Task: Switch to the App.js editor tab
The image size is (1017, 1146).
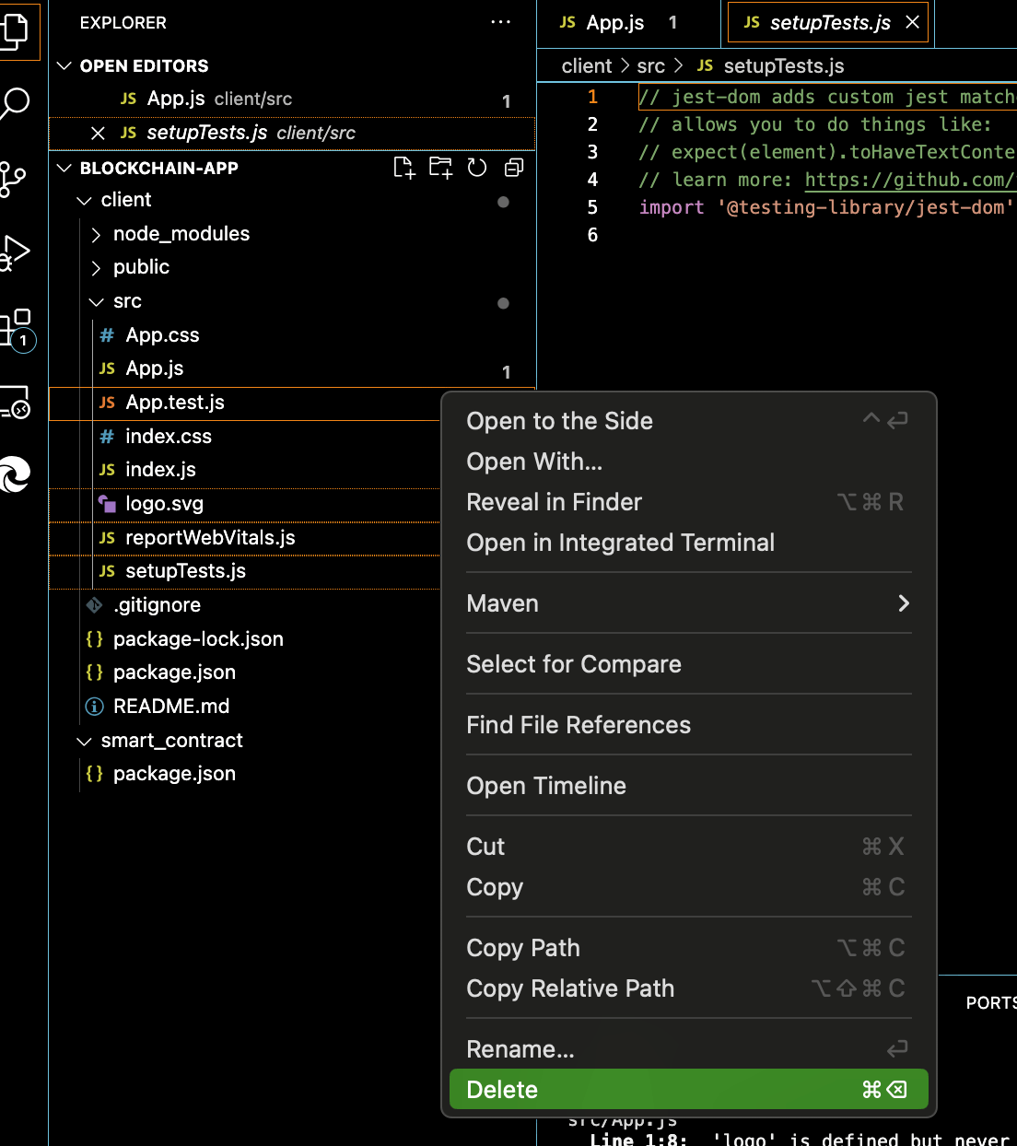Action: pos(614,23)
